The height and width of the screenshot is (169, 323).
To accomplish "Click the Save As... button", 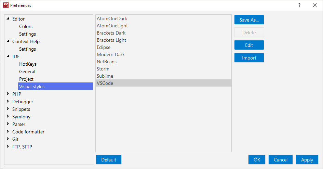I will [249, 20].
